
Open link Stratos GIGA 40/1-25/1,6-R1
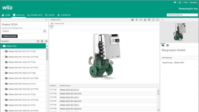71,93
